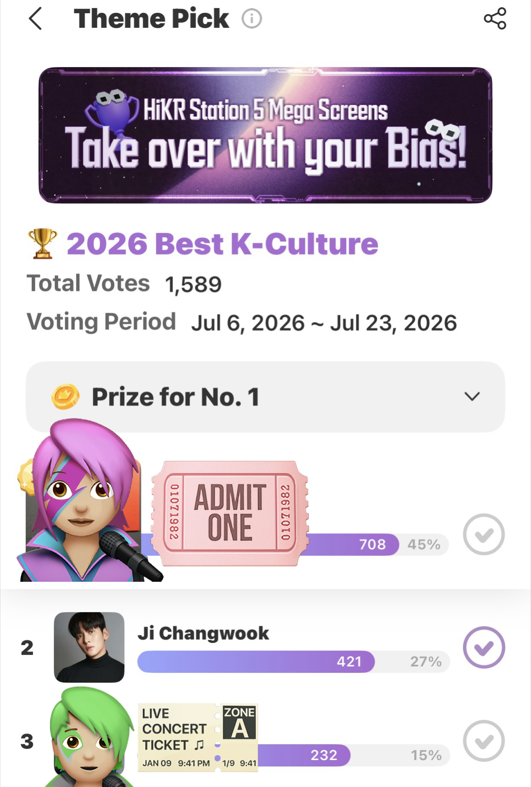Tap the green-haired avatar in third place
Viewport: 531px width, 787px height.
click(x=90, y=737)
